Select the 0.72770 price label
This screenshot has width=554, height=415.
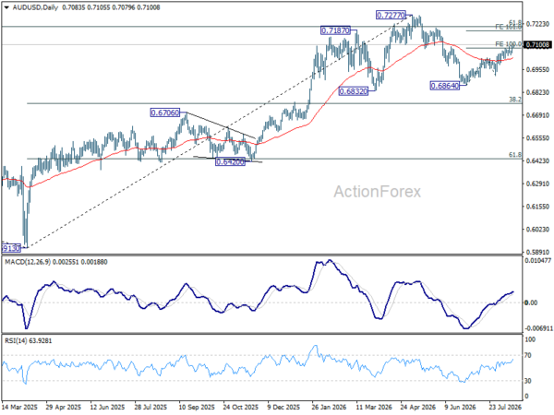coord(391,15)
